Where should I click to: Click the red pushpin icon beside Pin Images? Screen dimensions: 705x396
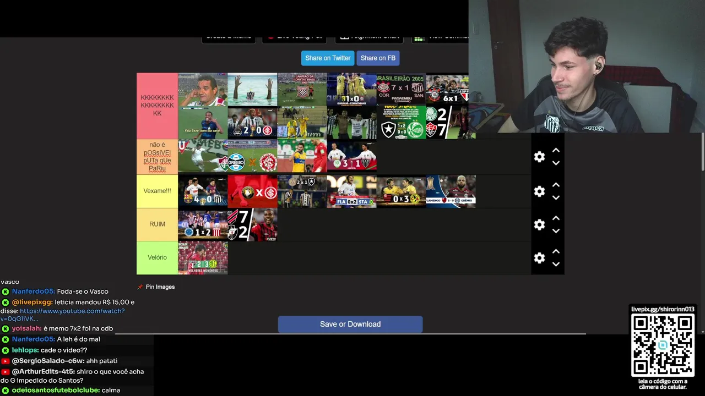click(x=140, y=287)
